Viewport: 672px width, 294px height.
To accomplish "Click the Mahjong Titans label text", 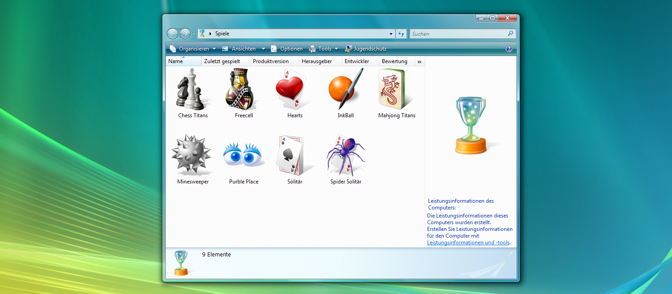I will click(x=397, y=115).
